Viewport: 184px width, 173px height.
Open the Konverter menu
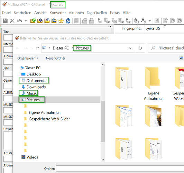tap(58, 13)
